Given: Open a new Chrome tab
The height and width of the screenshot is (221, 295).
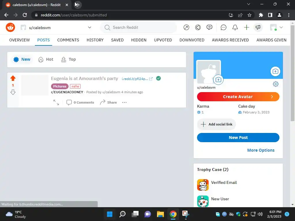Looking at the screenshot, I should [x=77, y=5].
